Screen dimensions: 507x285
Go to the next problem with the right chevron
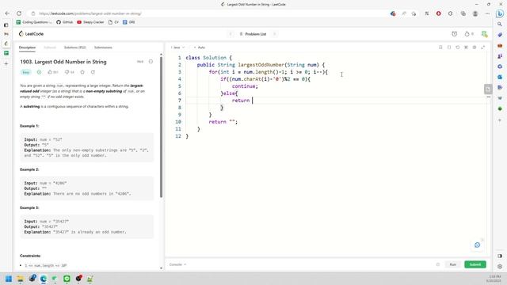click(275, 34)
